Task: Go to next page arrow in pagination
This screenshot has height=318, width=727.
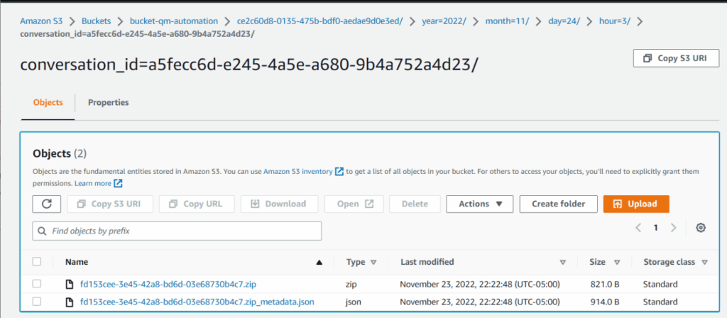Action: pyautogui.click(x=673, y=228)
